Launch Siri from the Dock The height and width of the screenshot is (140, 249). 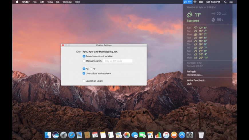pos(56,135)
